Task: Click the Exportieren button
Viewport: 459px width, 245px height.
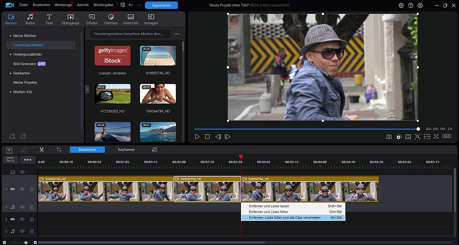Action: [x=161, y=6]
